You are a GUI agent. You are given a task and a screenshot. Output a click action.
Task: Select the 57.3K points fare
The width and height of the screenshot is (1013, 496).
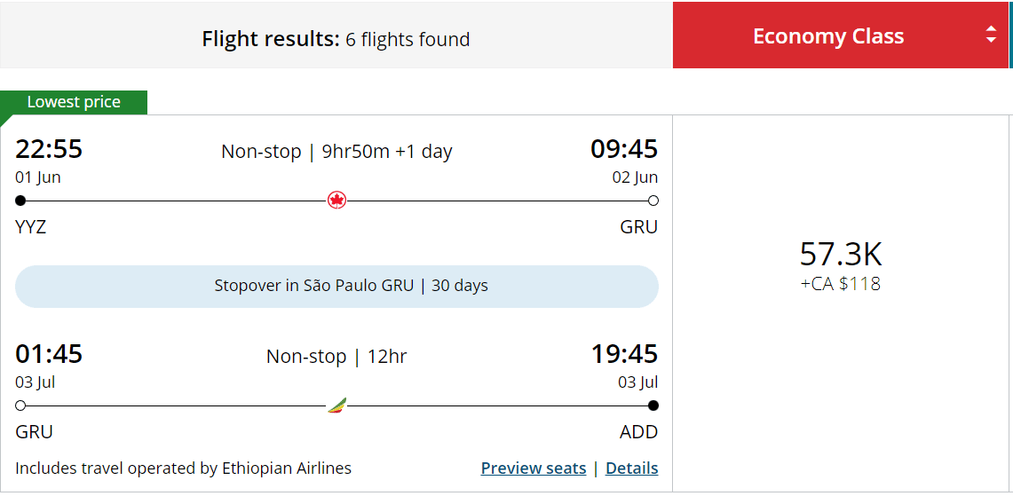click(841, 254)
